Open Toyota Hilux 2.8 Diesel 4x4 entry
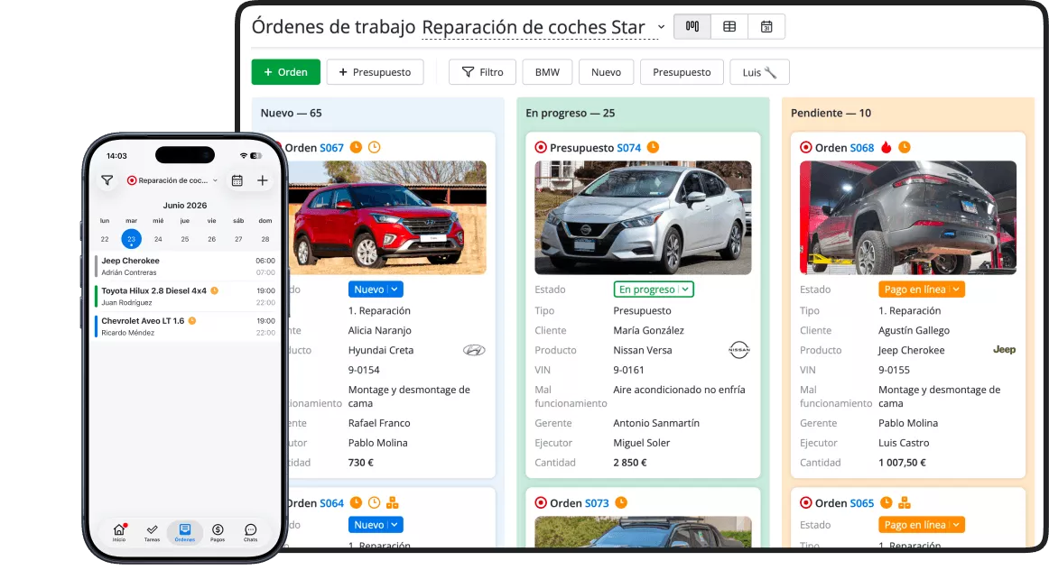 pos(186,296)
